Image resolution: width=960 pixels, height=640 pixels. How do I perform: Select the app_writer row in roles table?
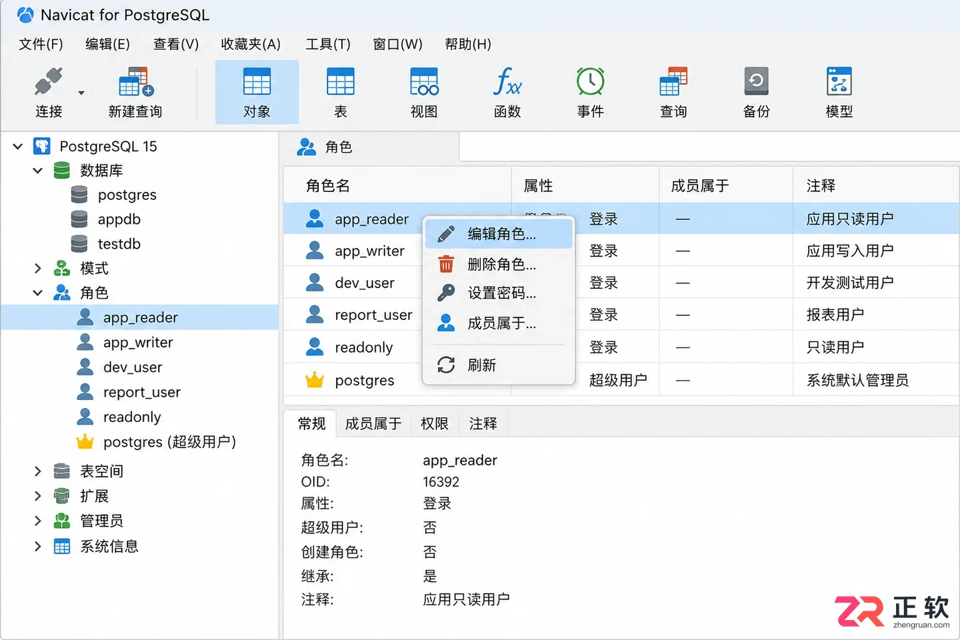point(621,251)
